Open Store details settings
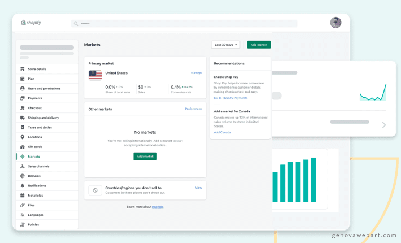 click(47, 69)
